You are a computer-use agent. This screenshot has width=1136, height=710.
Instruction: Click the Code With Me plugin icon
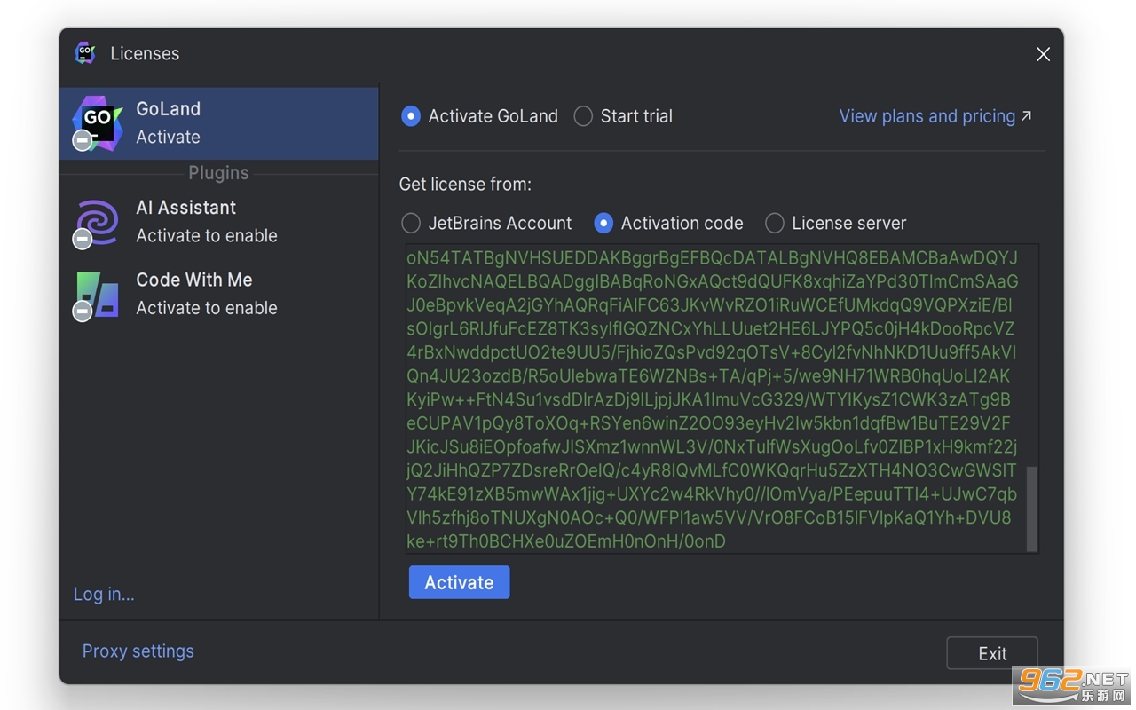tap(98, 295)
